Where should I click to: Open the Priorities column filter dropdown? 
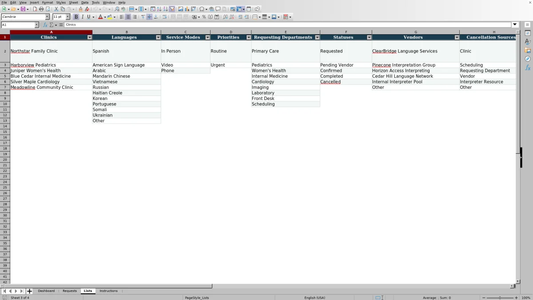[x=249, y=37]
